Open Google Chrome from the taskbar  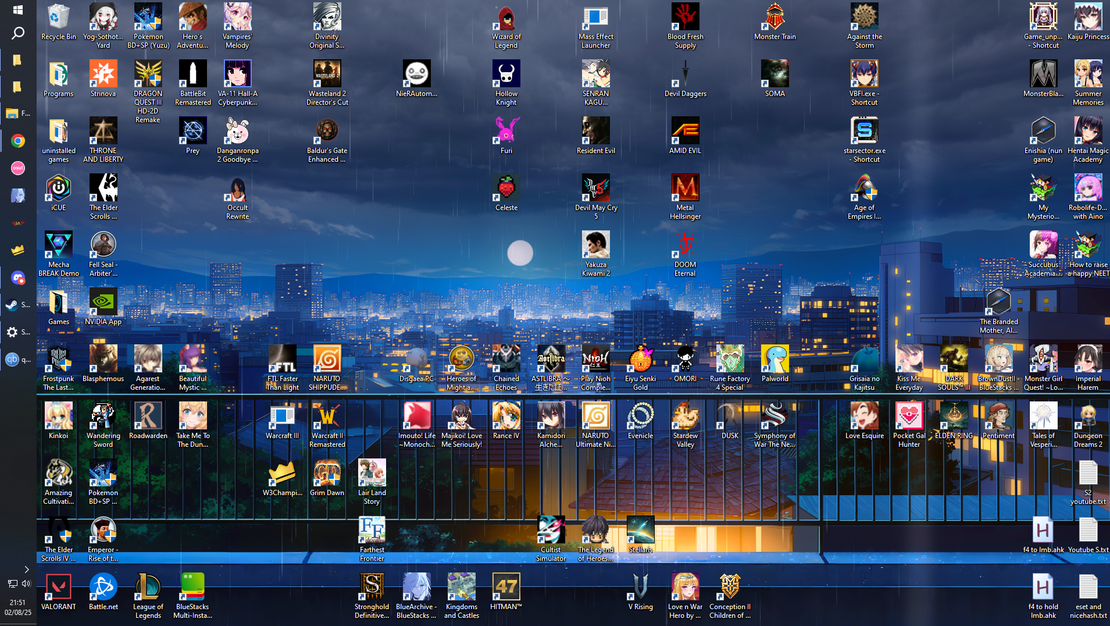click(x=17, y=141)
